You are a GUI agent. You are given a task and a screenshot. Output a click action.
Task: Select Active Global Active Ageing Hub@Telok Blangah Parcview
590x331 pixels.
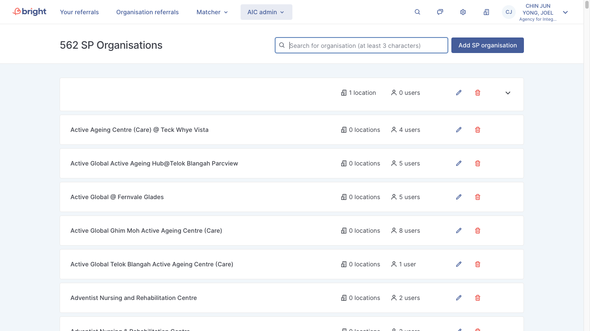(x=154, y=163)
